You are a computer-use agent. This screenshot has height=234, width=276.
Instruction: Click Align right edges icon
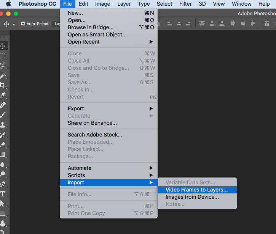click(x=189, y=24)
